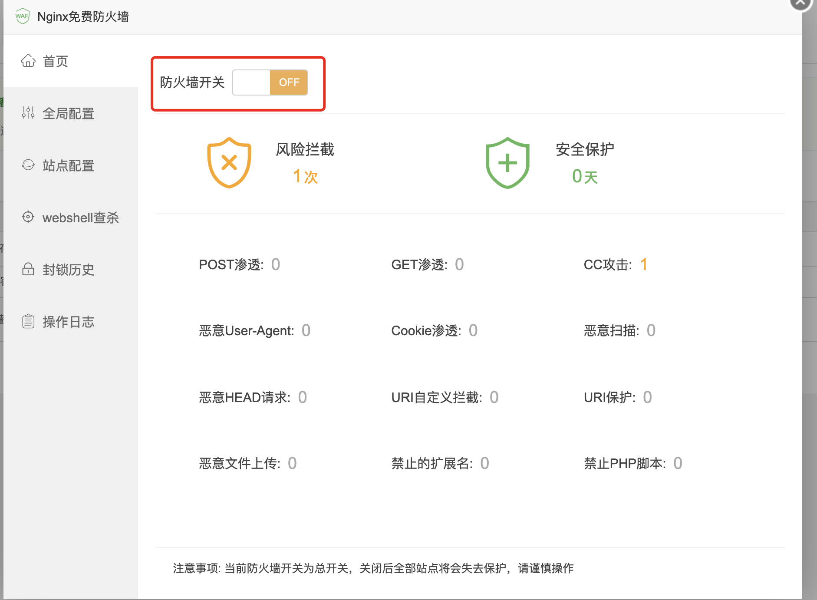Close the Nginx firewall dialog
The height and width of the screenshot is (600, 817).
(x=801, y=3)
